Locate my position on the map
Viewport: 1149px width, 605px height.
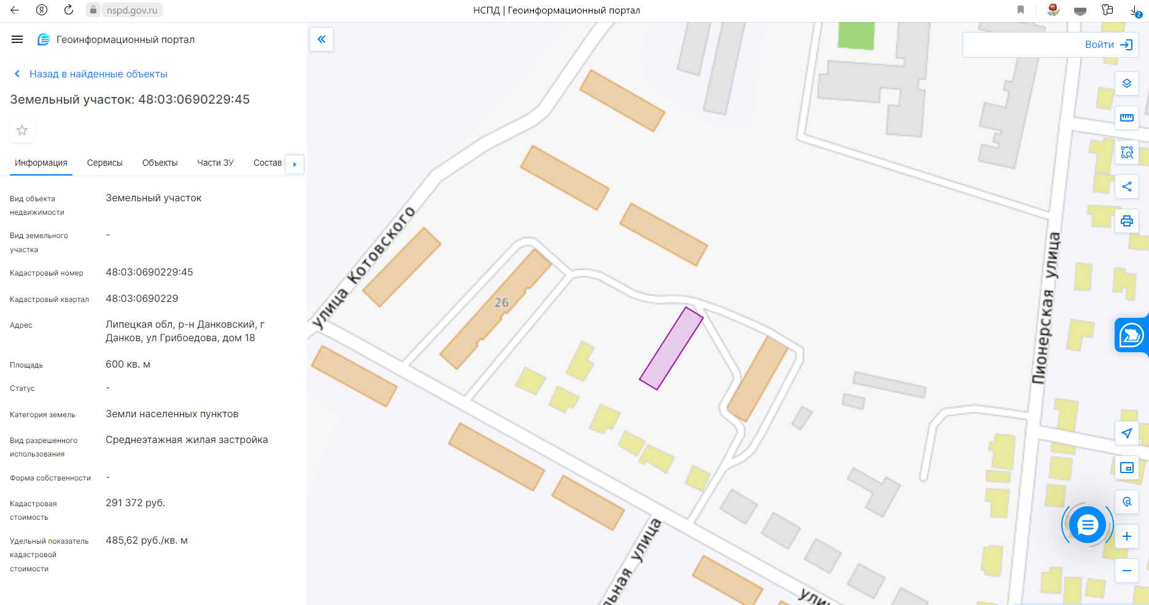1127,433
